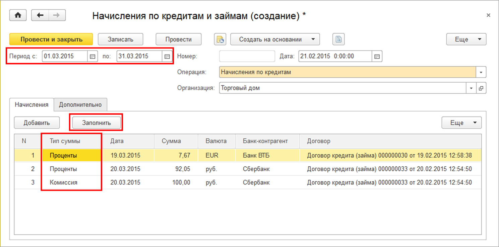Screen dimensions: 499x247
Task: Expand the Операция dropdown list
Action: (x=481, y=72)
